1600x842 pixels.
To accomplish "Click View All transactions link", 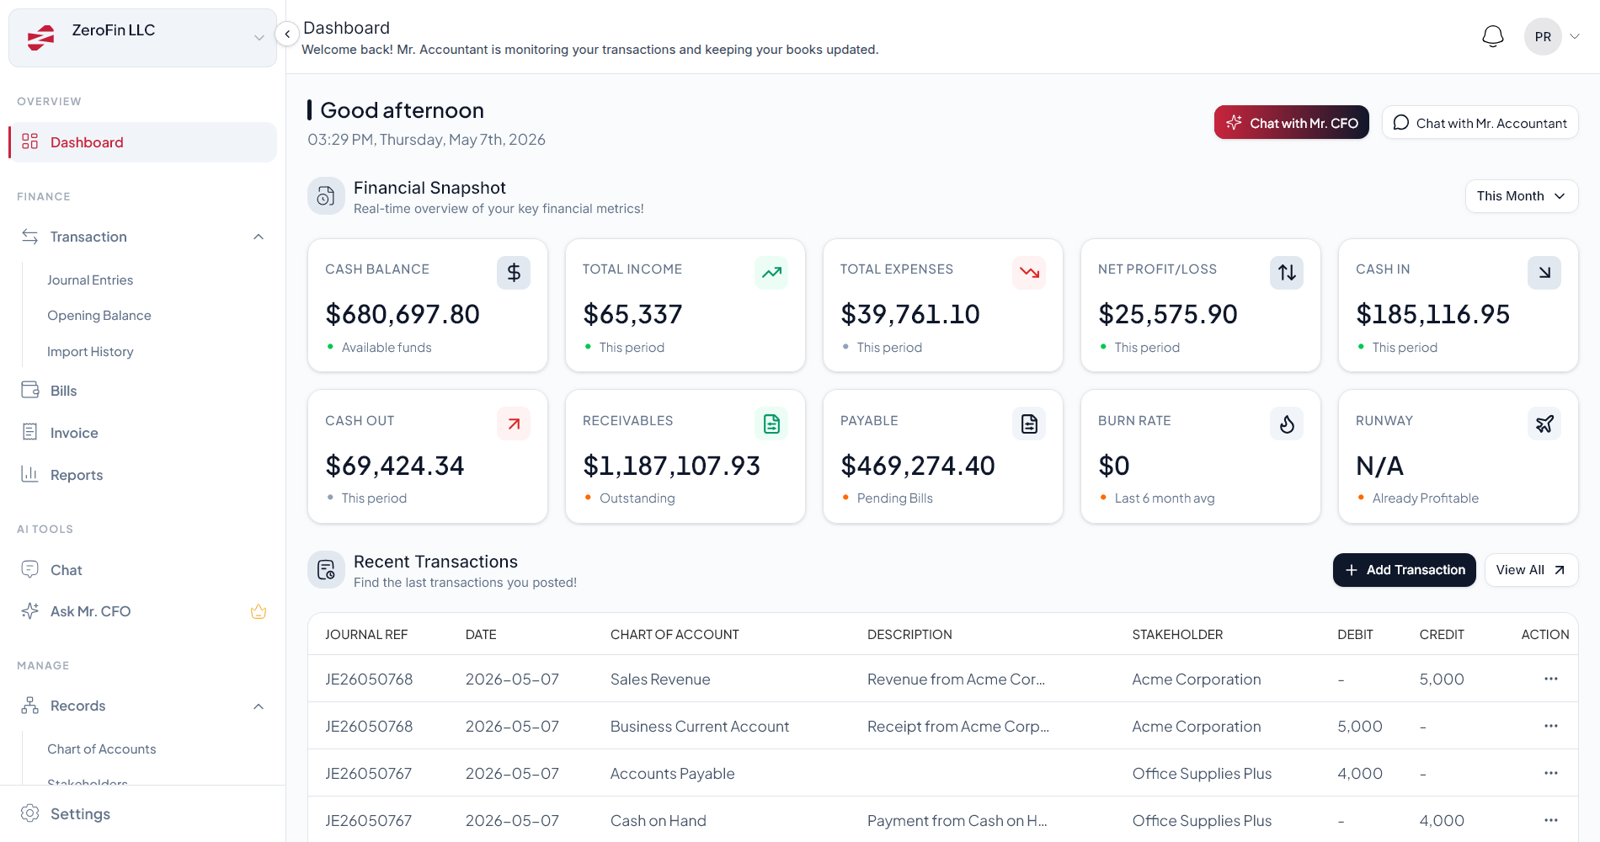I will pos(1530,570).
